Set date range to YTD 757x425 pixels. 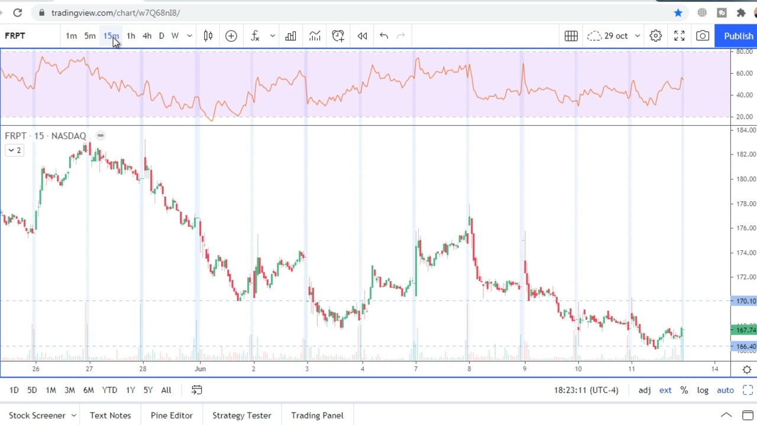109,390
